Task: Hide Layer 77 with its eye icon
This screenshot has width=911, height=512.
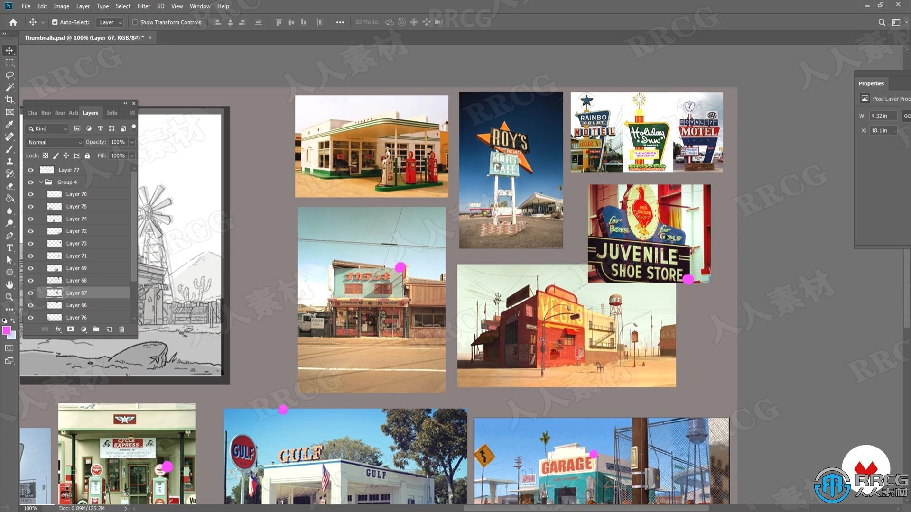Action: coord(31,170)
